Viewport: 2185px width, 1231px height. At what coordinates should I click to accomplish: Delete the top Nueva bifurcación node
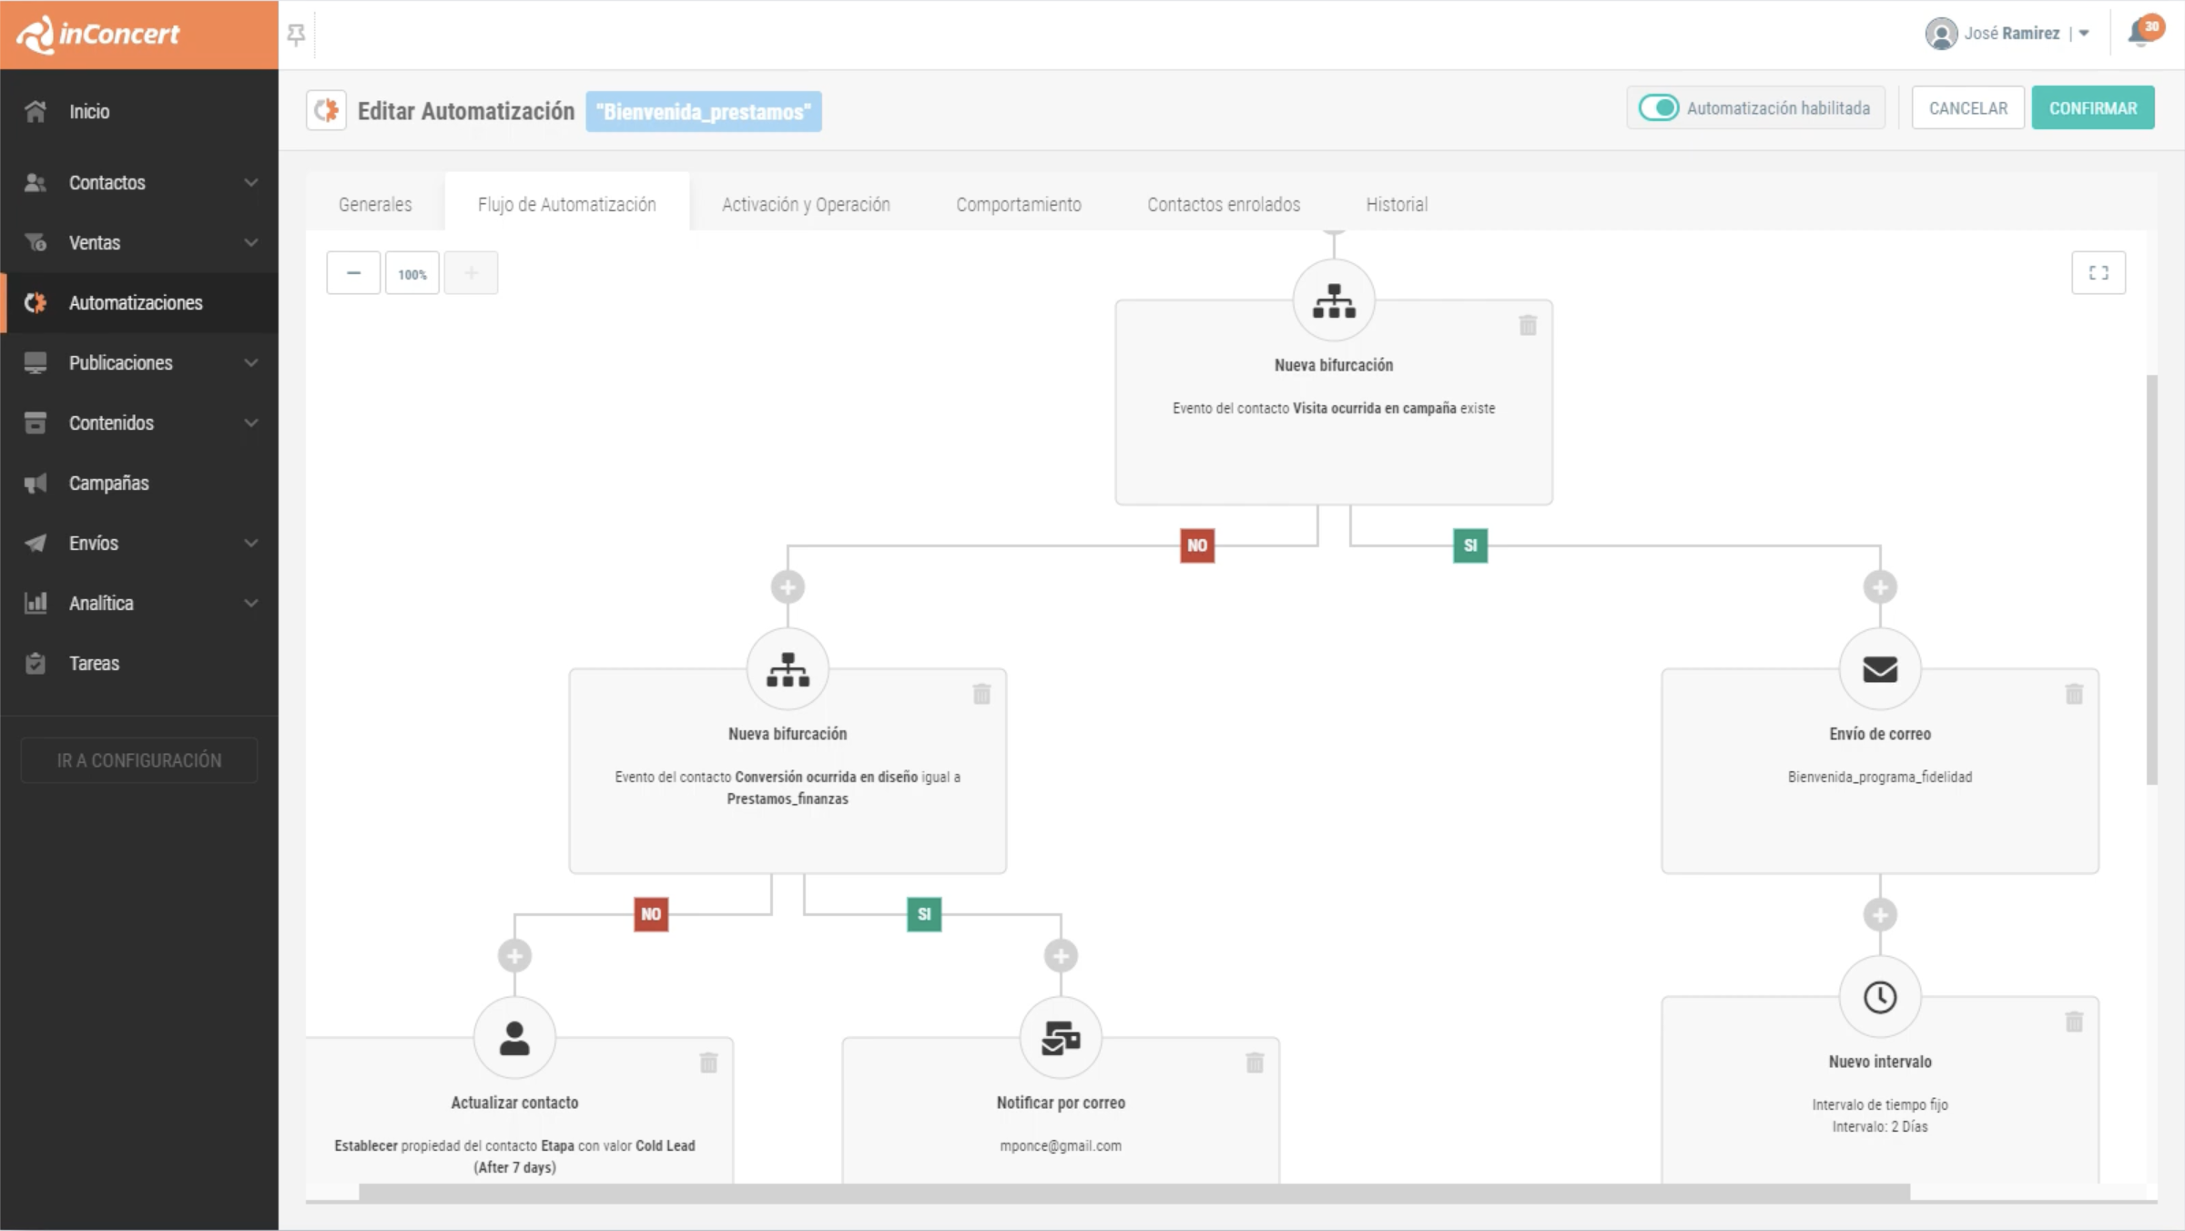tap(1528, 325)
